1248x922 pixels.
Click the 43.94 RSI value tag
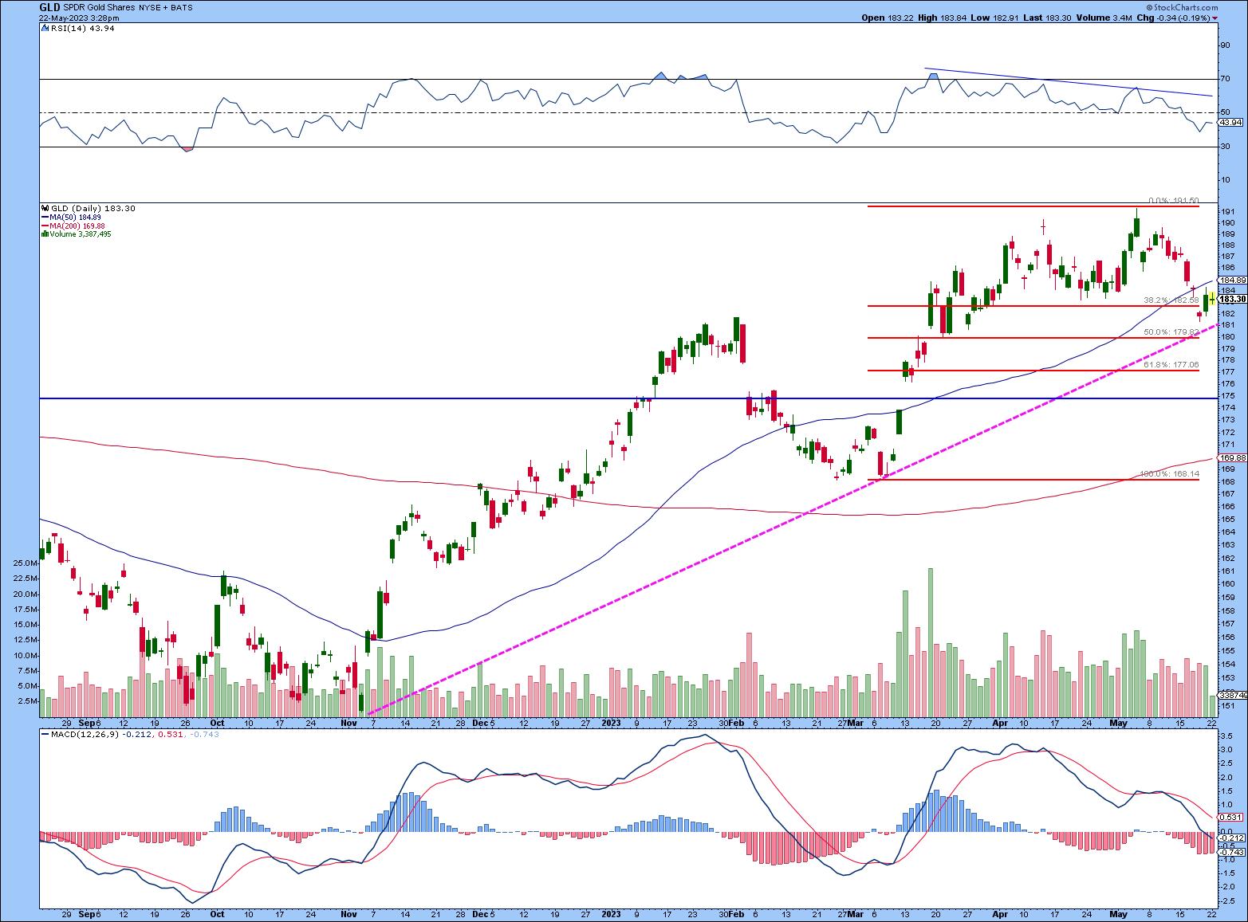[1231, 122]
